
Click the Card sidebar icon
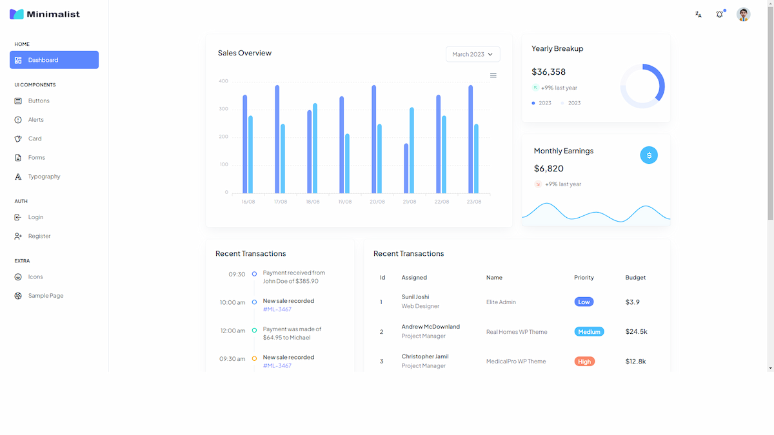click(18, 139)
